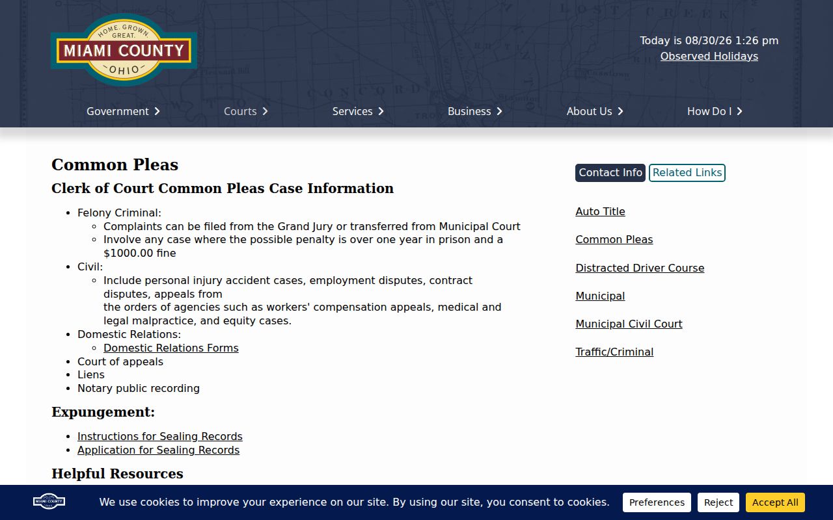Screen dimensions: 833x520
Task: Open the Business navigation menu
Action: (469, 111)
